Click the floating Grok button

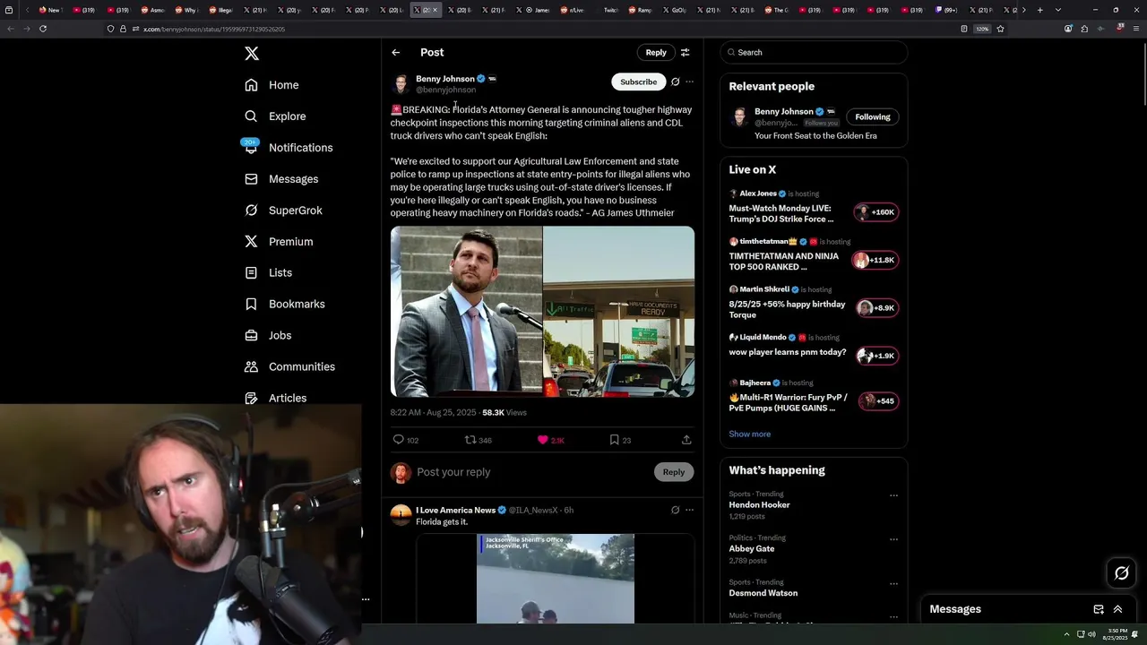pyautogui.click(x=1122, y=573)
